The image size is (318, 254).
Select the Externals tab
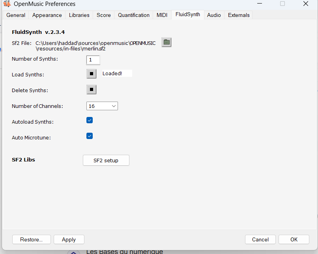click(239, 15)
